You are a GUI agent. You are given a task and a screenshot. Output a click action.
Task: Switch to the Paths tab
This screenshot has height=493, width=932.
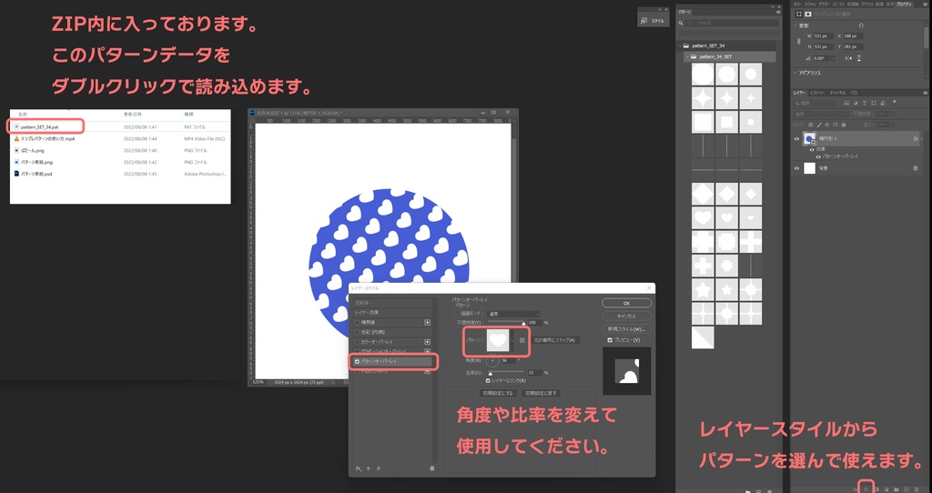(854, 94)
